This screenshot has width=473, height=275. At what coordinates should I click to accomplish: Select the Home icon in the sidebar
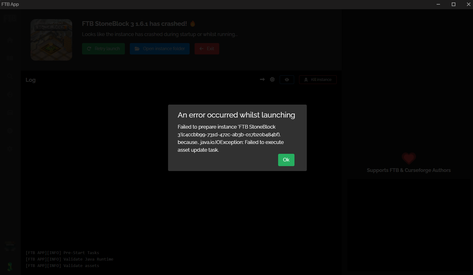pos(10,40)
